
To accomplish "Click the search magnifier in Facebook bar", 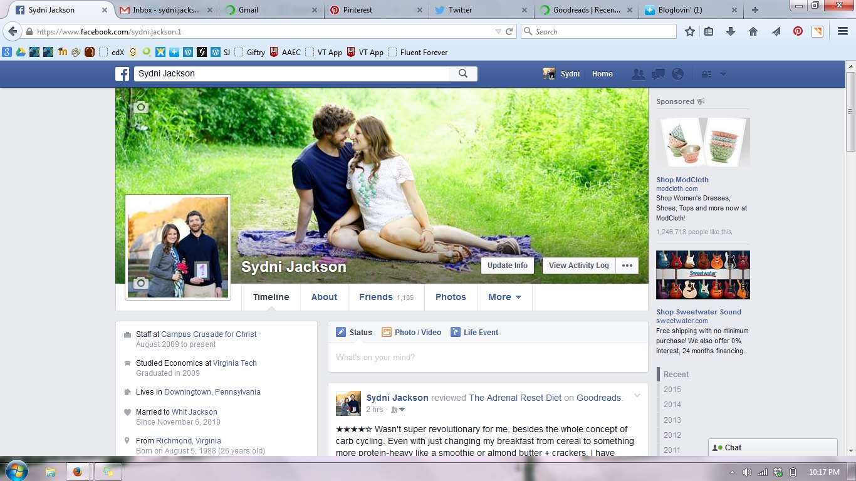I will point(463,74).
